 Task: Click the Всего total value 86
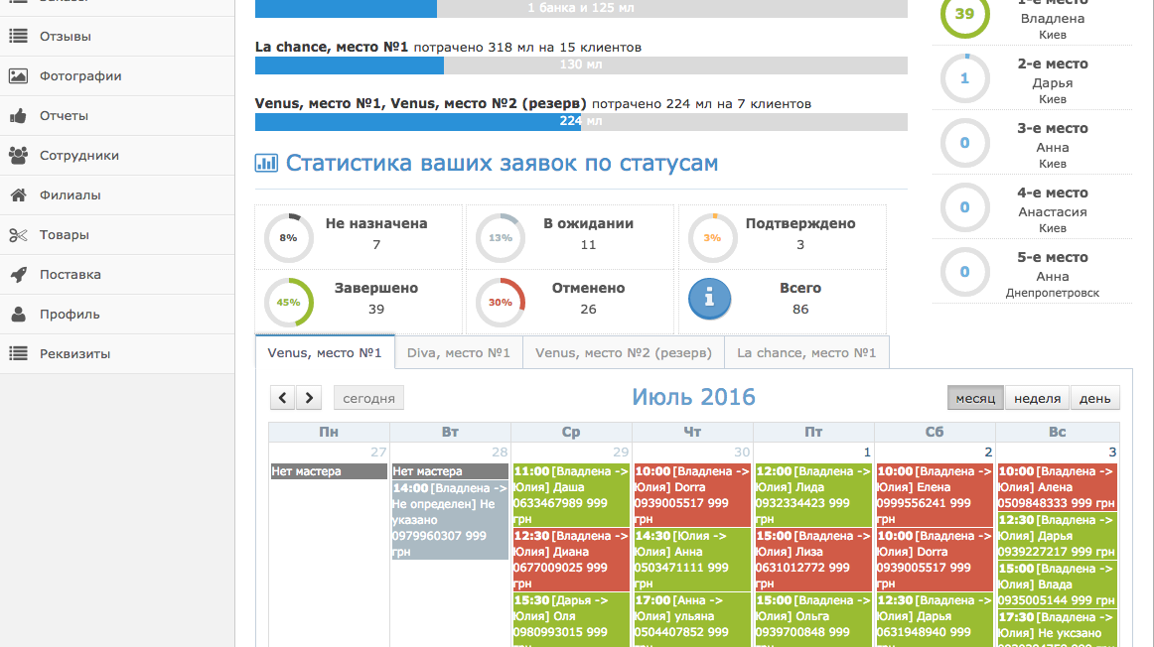pyautogui.click(x=800, y=309)
